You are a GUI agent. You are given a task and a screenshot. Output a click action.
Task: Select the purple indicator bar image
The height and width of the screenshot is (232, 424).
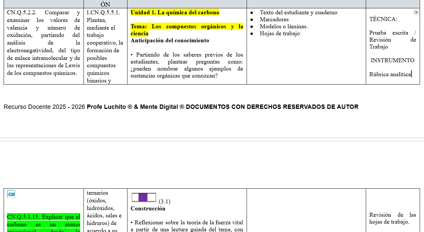144,197
